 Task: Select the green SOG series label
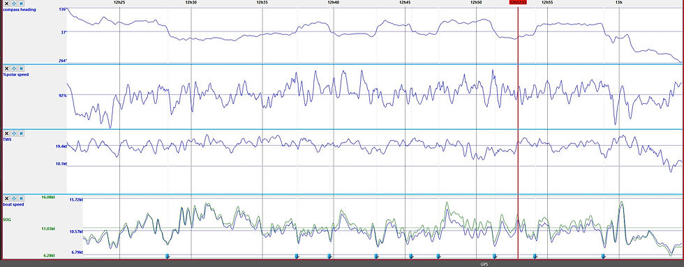[x=6, y=220]
